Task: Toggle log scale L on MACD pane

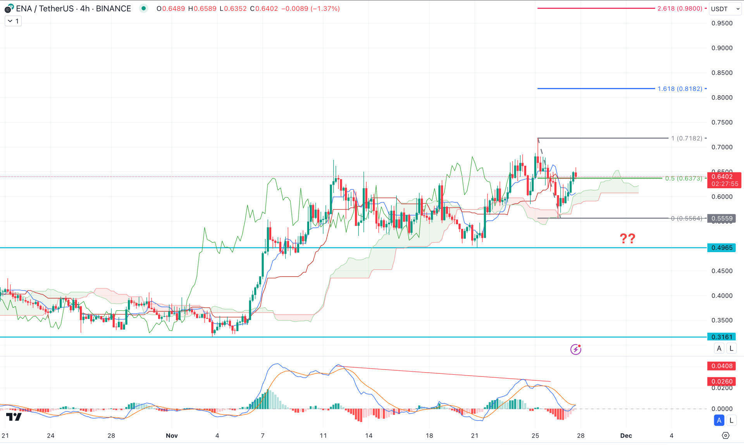Action: click(x=731, y=420)
